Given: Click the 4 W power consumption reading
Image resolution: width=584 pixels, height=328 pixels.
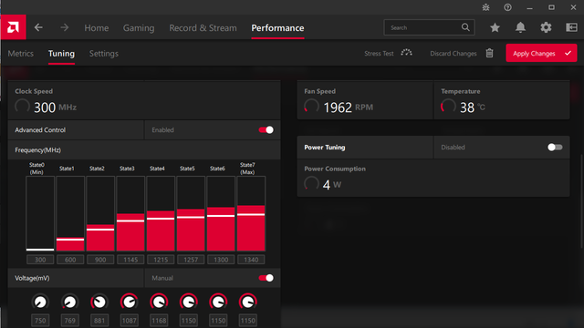Looking at the screenshot, I should click(332, 185).
